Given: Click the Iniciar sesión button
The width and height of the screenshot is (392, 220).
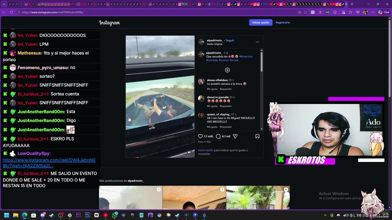Looking at the screenshot, I should coord(261,22).
